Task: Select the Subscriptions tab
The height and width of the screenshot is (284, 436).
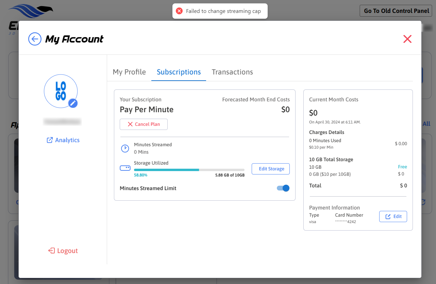Action: pyautogui.click(x=179, y=72)
